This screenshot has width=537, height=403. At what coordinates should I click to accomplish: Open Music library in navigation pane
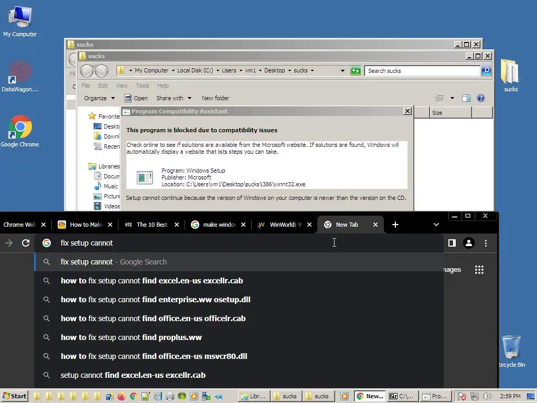tap(106, 186)
